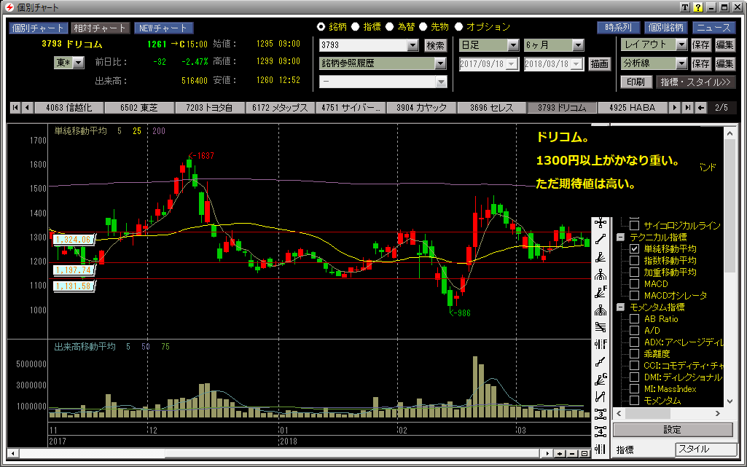Open the 銘柄参照履歴 dropdown
The height and width of the screenshot is (467, 747).
click(440, 63)
